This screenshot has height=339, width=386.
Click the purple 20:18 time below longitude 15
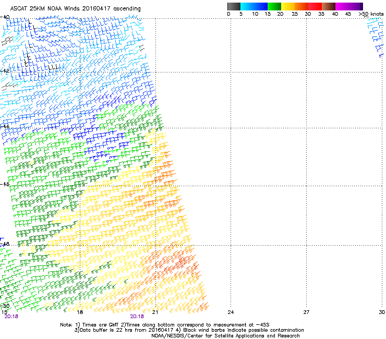[x=11, y=317]
